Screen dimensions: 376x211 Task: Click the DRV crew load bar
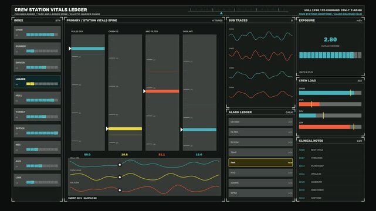tap(330, 115)
